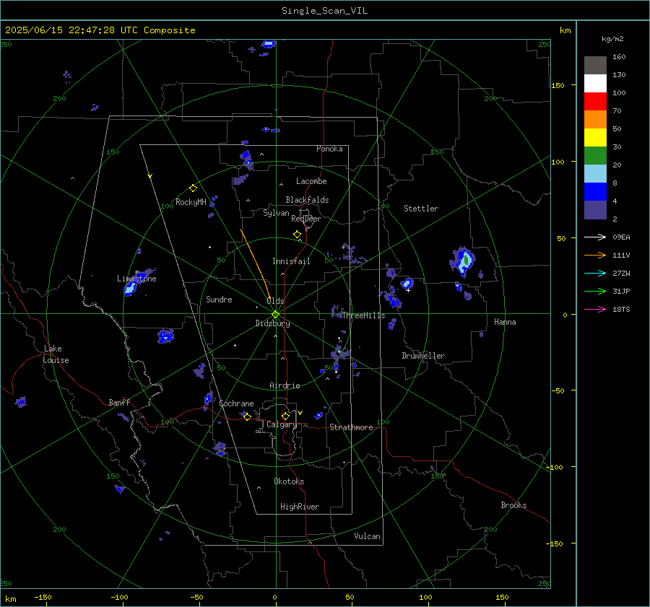Click the Cochrane label

[236, 403]
